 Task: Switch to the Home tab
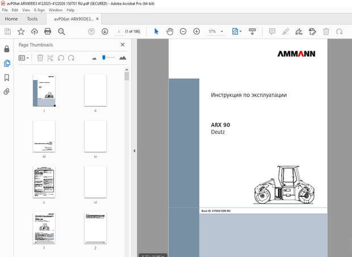(x=11, y=19)
